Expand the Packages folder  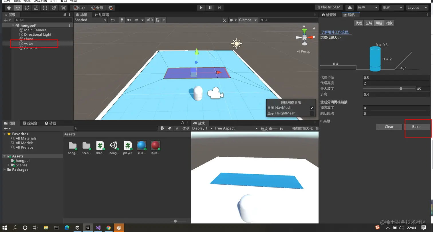point(5,170)
